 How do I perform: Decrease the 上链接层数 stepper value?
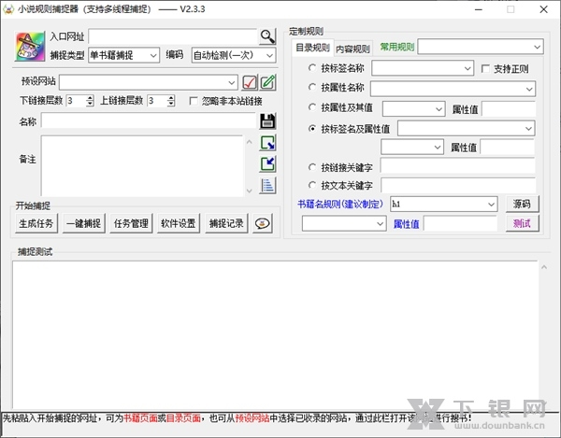click(x=171, y=104)
